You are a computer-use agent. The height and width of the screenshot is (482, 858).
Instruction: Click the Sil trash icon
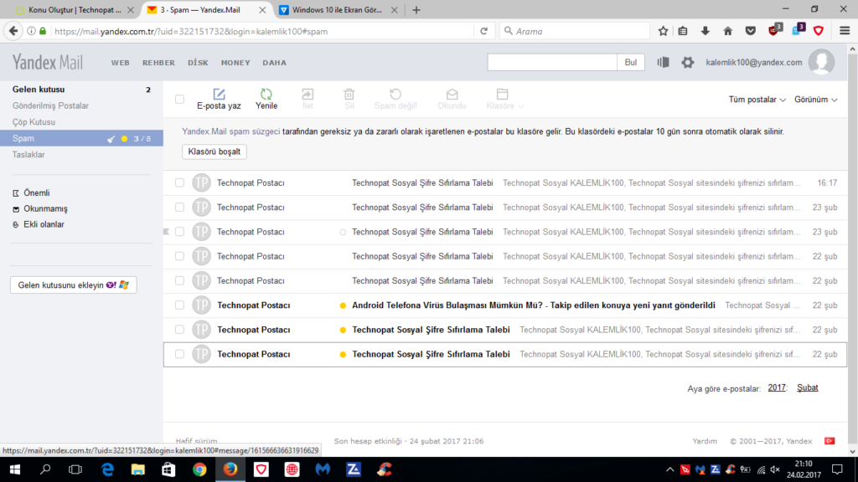point(349,94)
